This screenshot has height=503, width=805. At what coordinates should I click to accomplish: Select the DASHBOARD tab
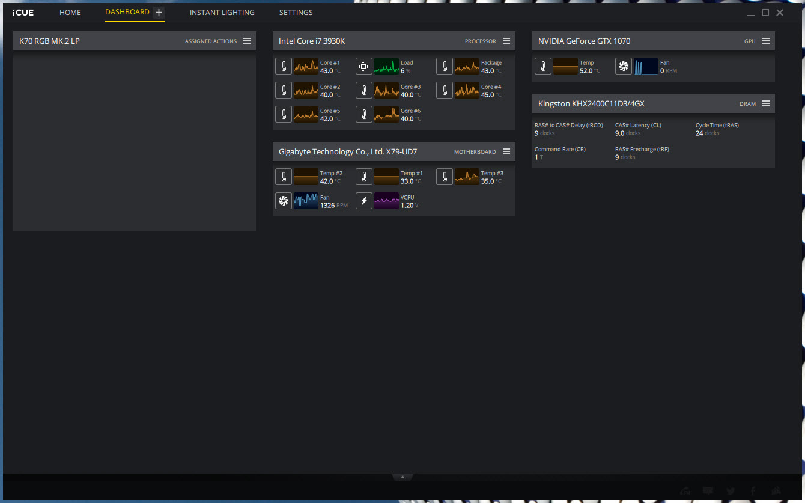[x=127, y=12]
